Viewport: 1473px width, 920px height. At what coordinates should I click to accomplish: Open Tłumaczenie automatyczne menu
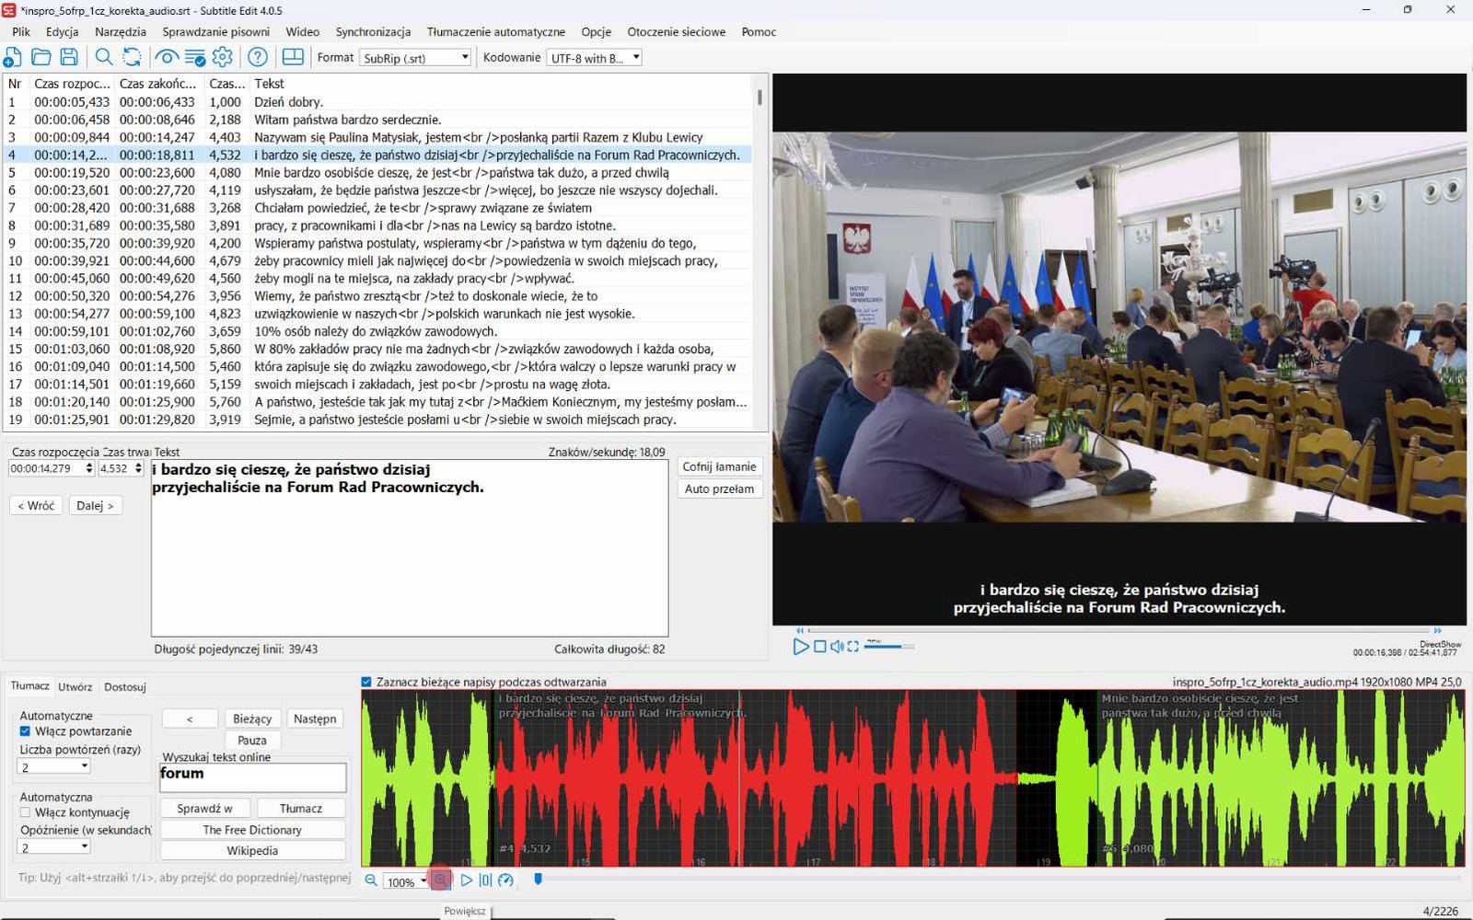[495, 31]
